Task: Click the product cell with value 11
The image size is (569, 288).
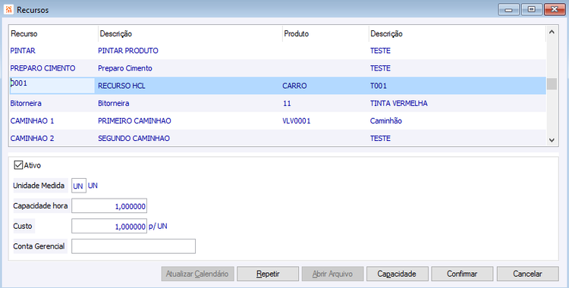Action: (x=287, y=103)
